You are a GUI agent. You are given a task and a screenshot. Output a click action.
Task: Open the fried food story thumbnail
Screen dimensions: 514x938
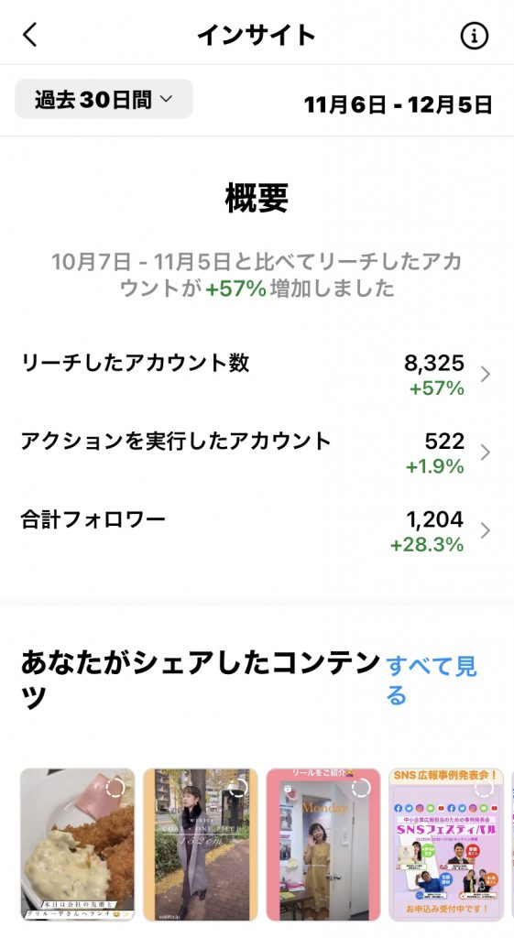click(78, 844)
